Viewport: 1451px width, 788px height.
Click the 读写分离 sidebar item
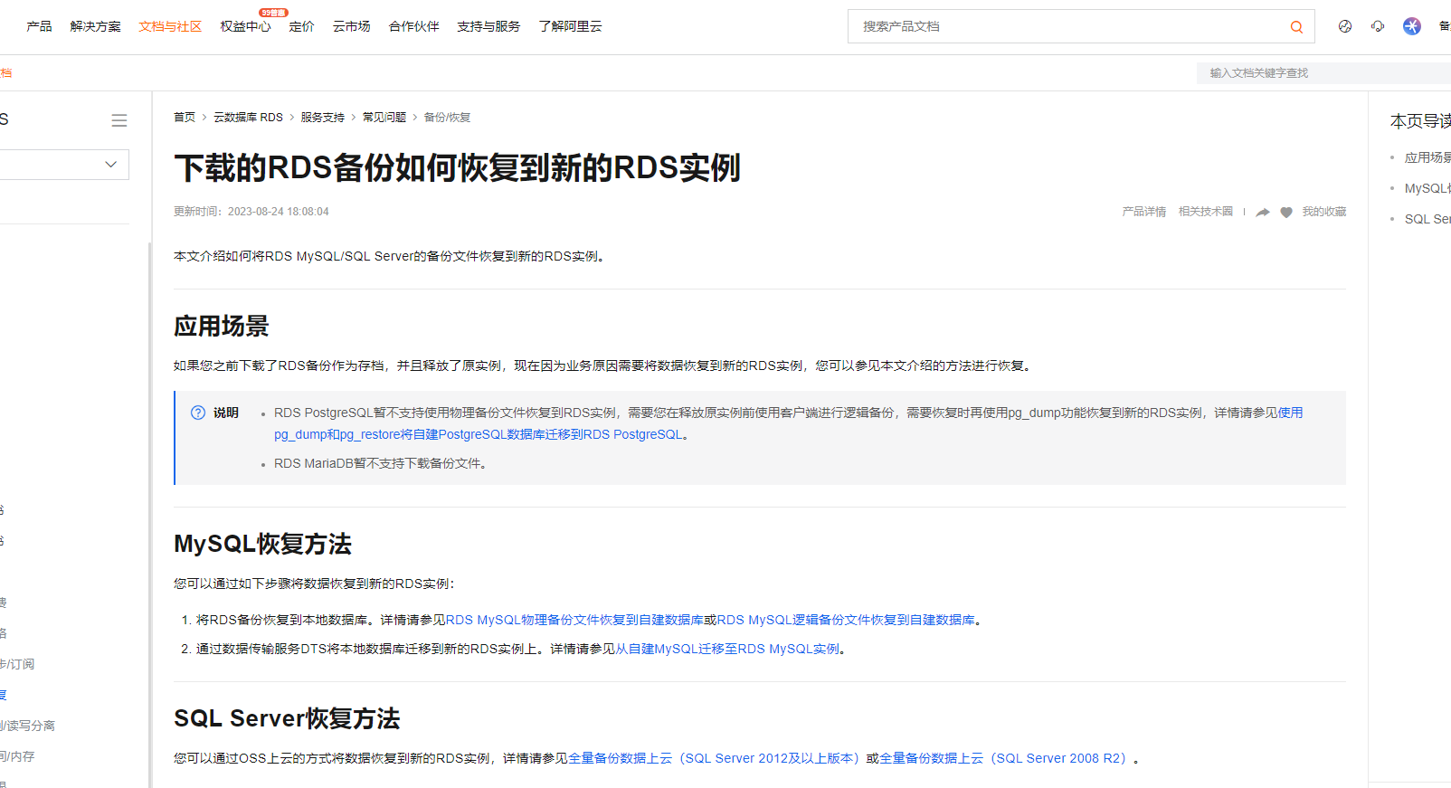point(28,726)
